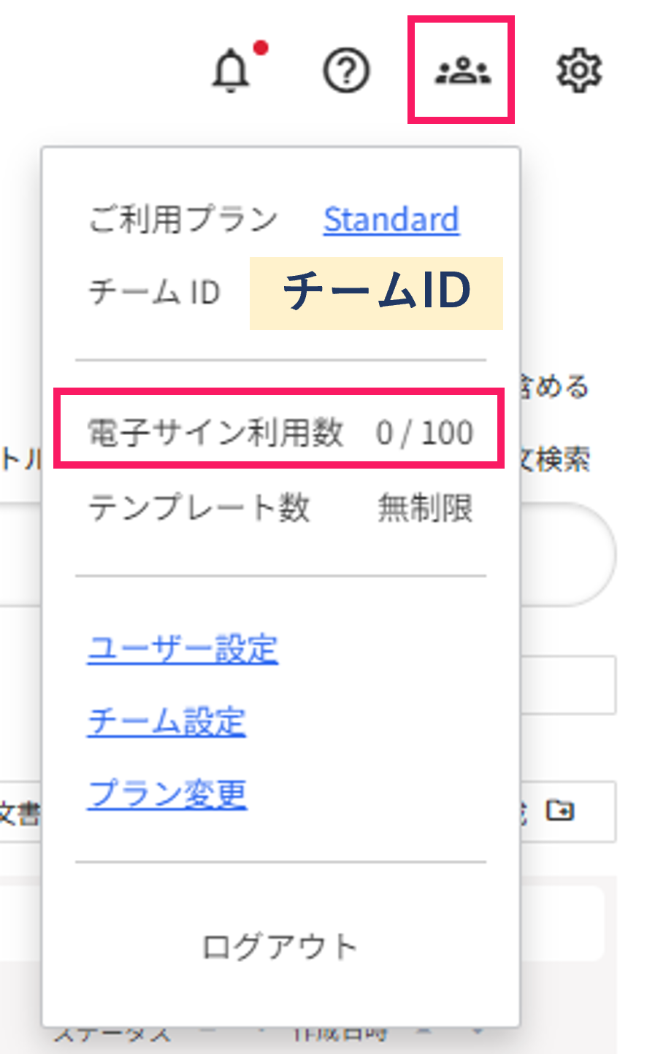Click the move-to-folder icon
Screen dimensions: 647x1054
coord(561,810)
